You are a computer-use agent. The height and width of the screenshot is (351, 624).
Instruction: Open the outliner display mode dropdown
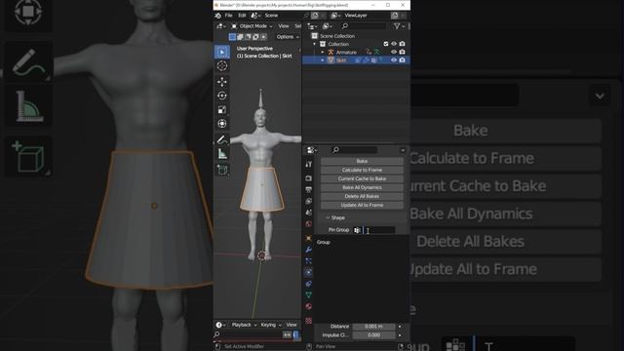[x=328, y=26]
